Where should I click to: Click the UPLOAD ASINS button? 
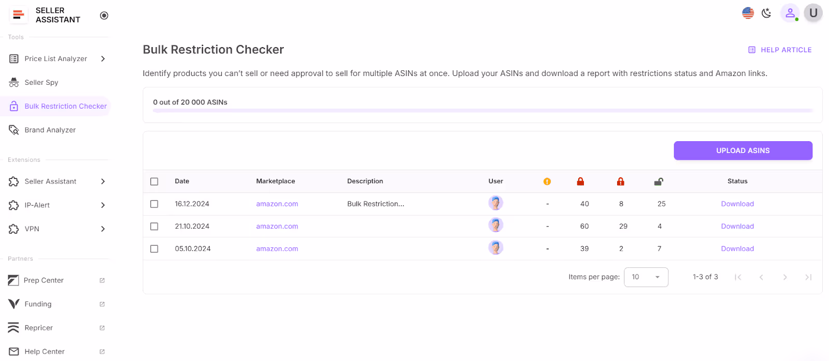[743, 151]
